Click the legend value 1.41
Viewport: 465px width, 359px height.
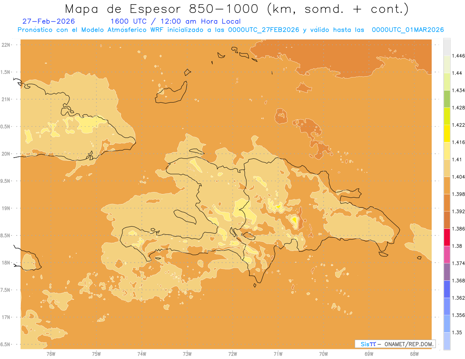(458, 159)
